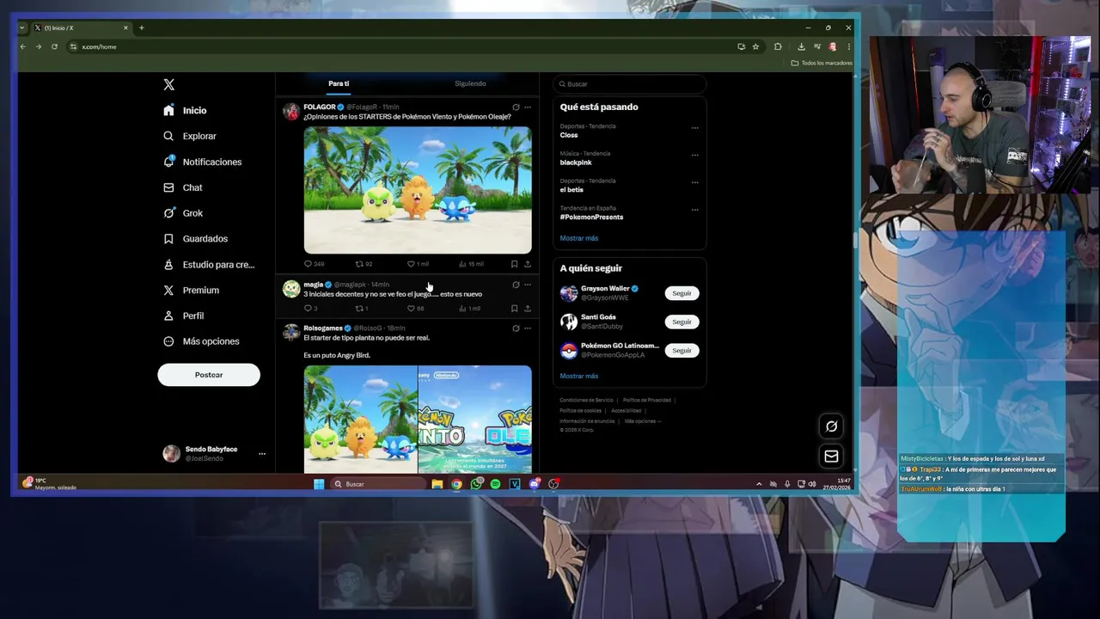Switch to the Para ti tab

(339, 83)
